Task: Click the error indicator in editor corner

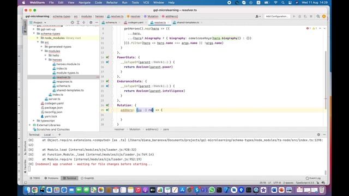Action: coord(308,28)
